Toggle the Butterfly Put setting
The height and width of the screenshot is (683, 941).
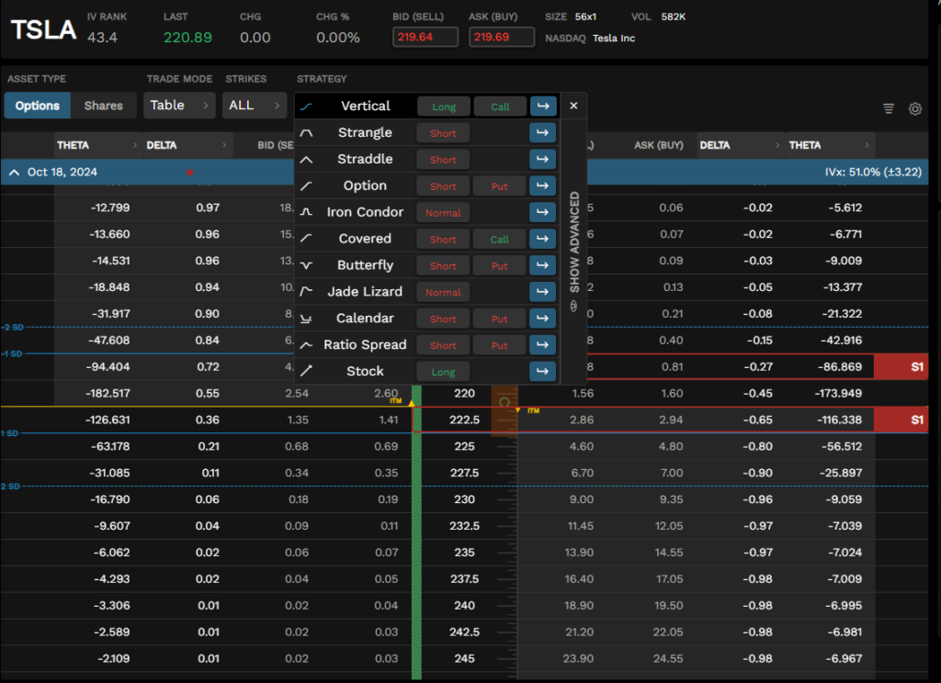click(x=499, y=265)
